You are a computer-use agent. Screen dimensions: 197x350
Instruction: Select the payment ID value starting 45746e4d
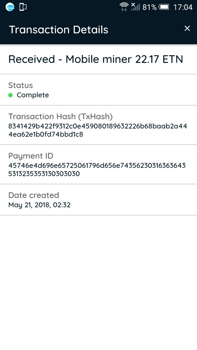[97, 170]
